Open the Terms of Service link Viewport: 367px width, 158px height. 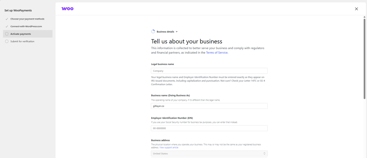click(217, 52)
